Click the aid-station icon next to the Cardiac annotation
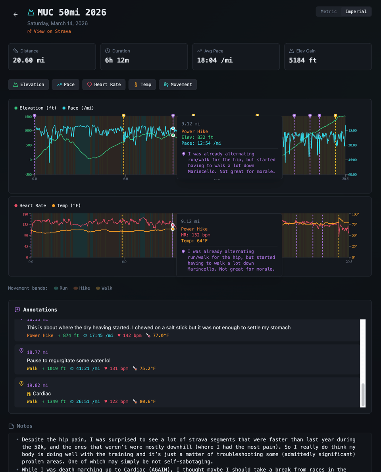The image size is (381, 472). [x=29, y=393]
